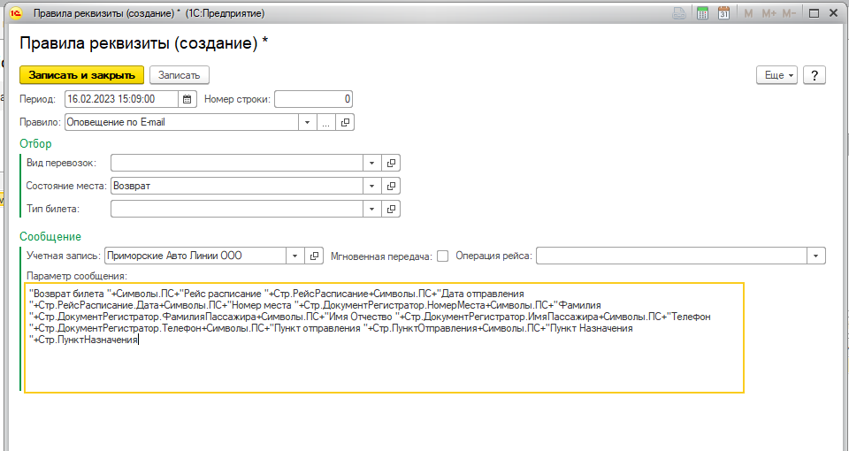The image size is (849, 451).
Task: Click the 1C logo in title bar
Action: pyautogui.click(x=15, y=13)
